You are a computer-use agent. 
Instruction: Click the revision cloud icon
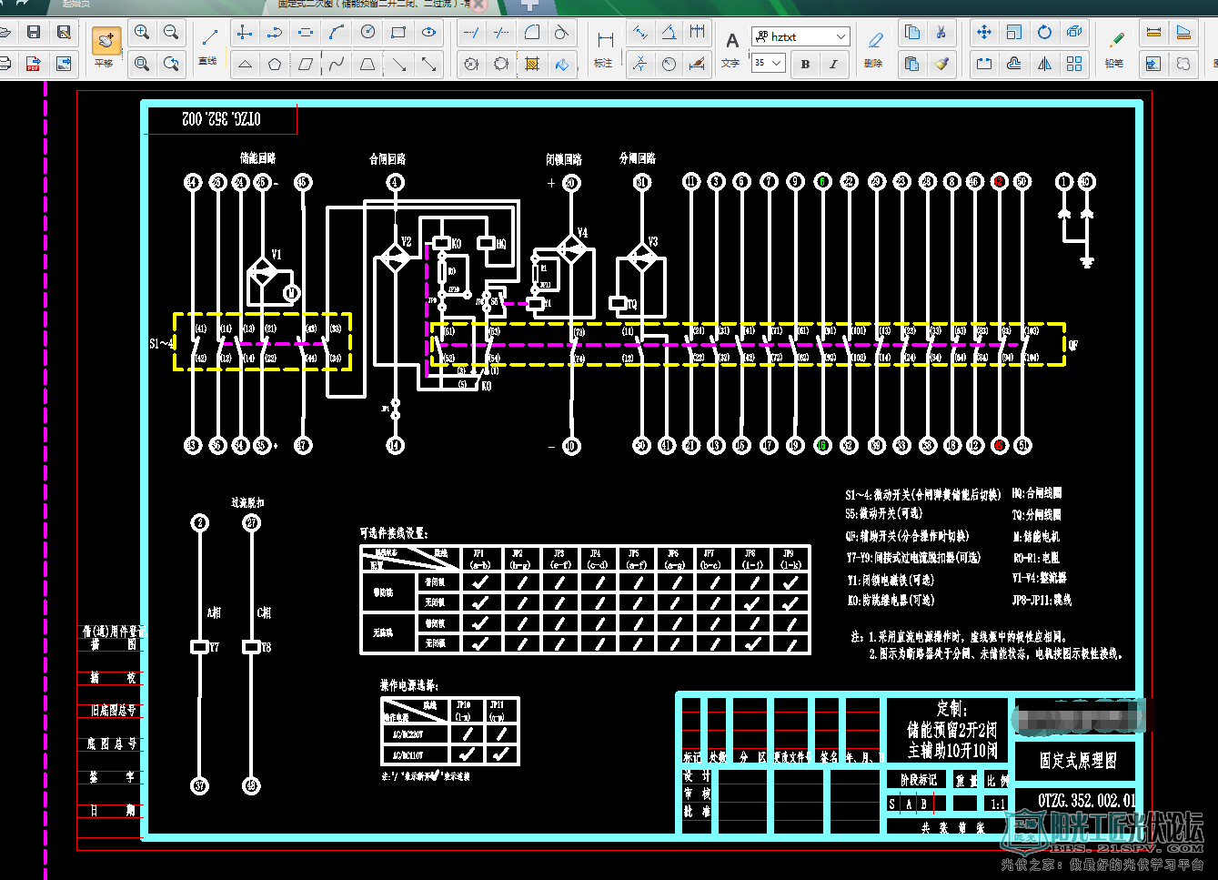click(x=1183, y=64)
